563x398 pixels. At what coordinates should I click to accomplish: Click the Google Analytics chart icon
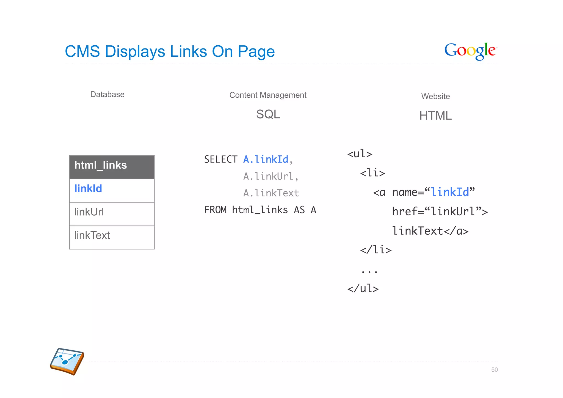pyautogui.click(x=67, y=361)
